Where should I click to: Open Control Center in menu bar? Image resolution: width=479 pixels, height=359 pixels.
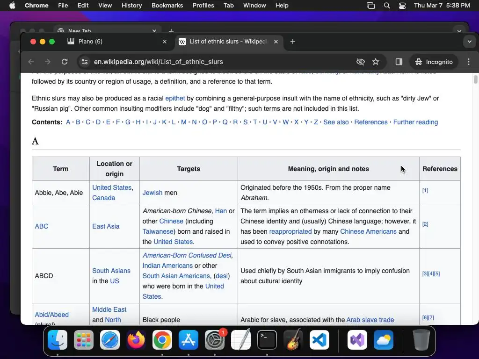point(402,5)
